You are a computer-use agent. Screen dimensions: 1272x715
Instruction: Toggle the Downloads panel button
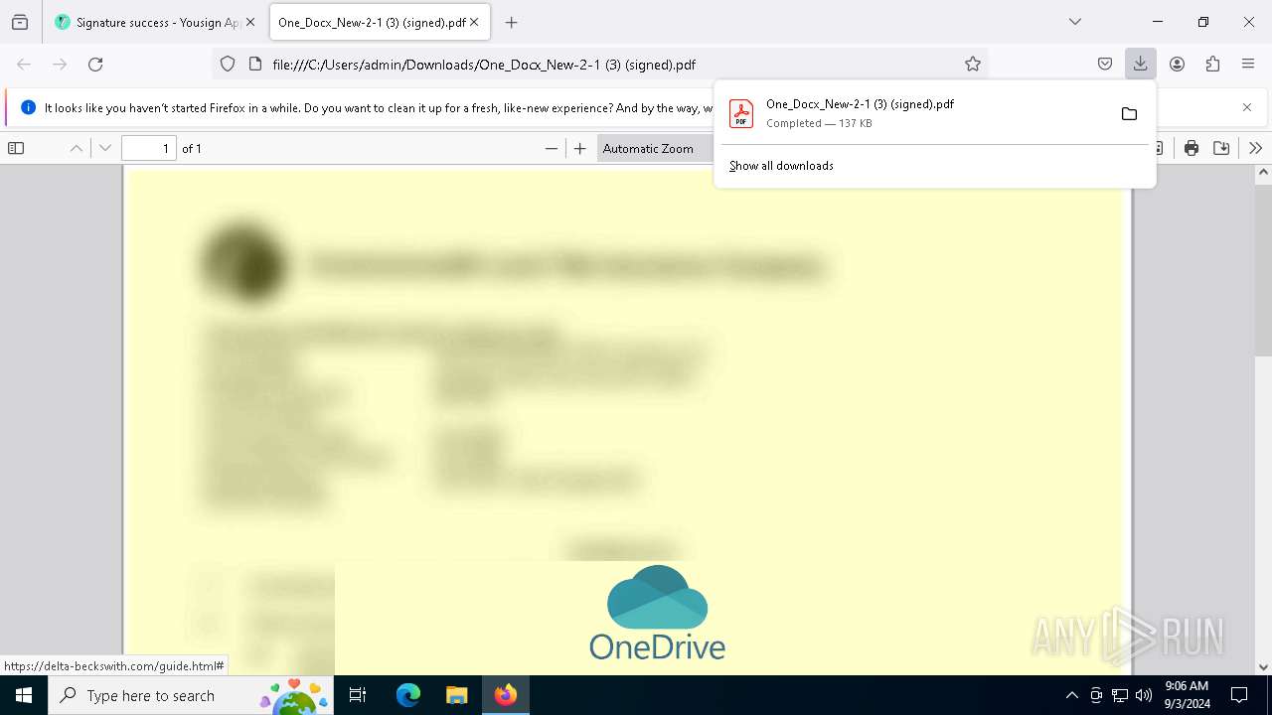pyautogui.click(x=1141, y=64)
